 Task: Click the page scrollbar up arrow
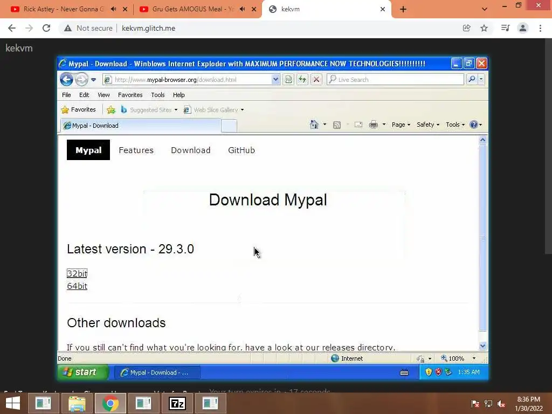(482, 140)
